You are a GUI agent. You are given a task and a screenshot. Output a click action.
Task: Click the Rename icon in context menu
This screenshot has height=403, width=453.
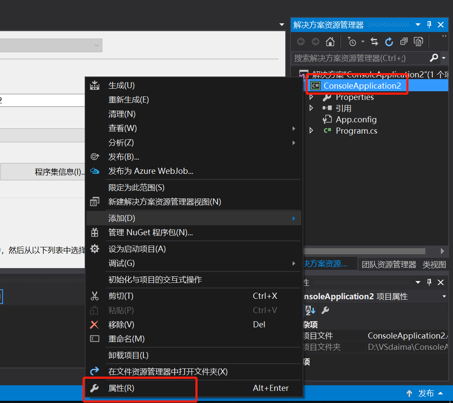pyautogui.click(x=95, y=339)
